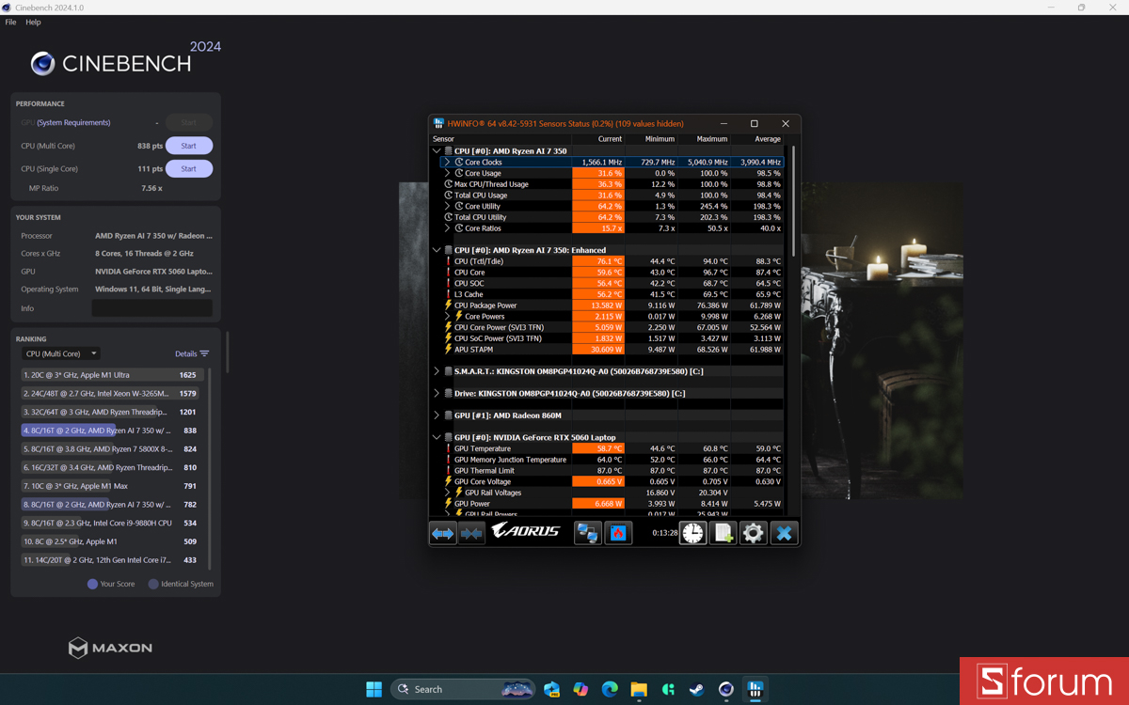
Task: Click the reset clock timer icon in HWiNFO
Action: pyautogui.click(x=692, y=532)
